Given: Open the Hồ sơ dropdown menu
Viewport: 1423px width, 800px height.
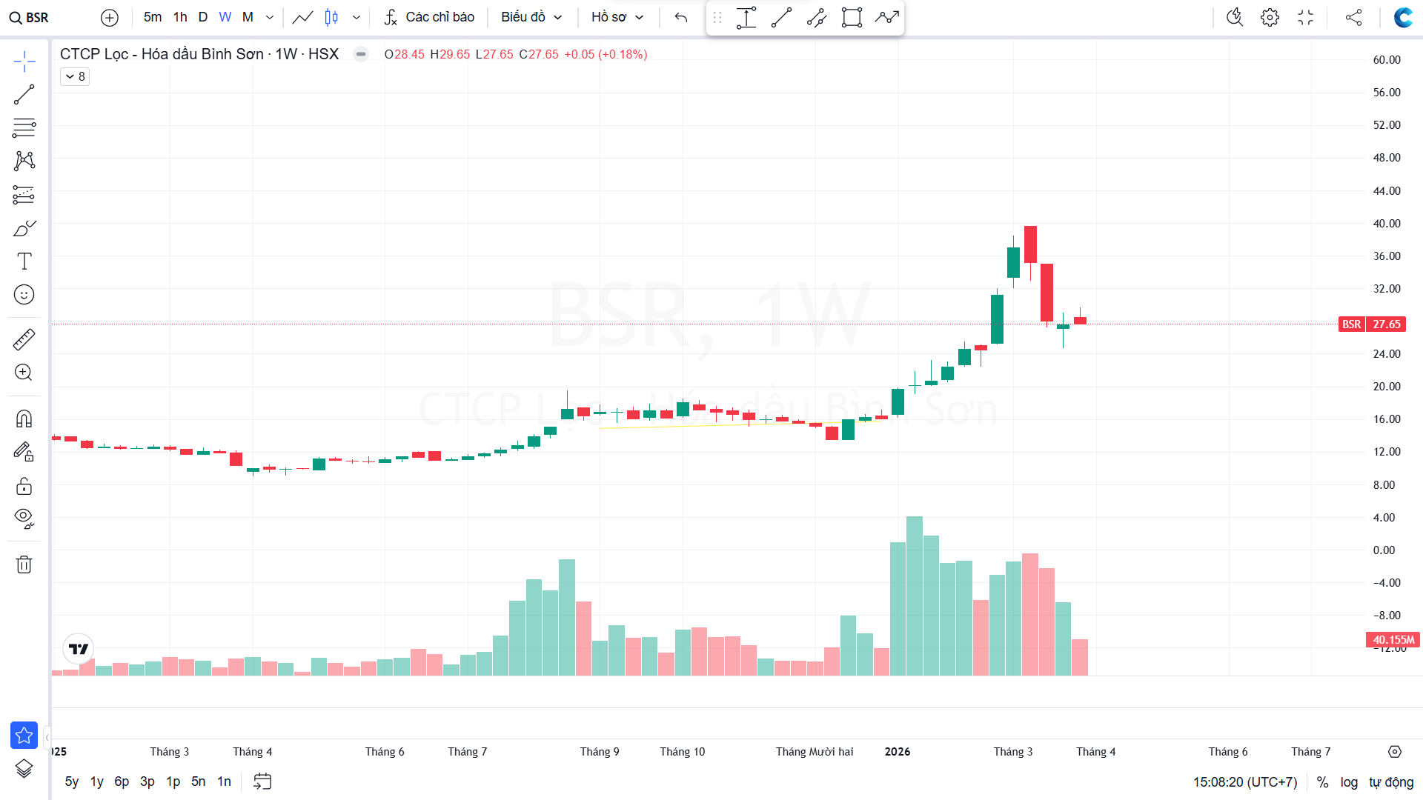Looking at the screenshot, I should (x=617, y=17).
